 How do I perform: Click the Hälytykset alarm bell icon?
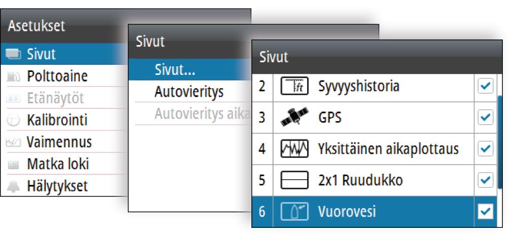click(x=14, y=186)
